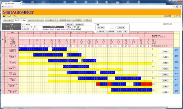183x109 pixels.
Task: Check the shift confirm box for row 1
Action: coord(6,50)
